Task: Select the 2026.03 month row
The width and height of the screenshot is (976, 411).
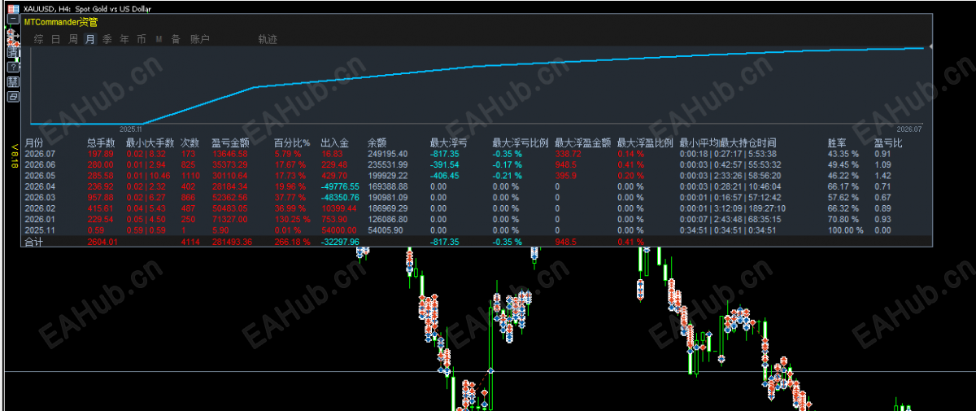Action: click(x=477, y=197)
